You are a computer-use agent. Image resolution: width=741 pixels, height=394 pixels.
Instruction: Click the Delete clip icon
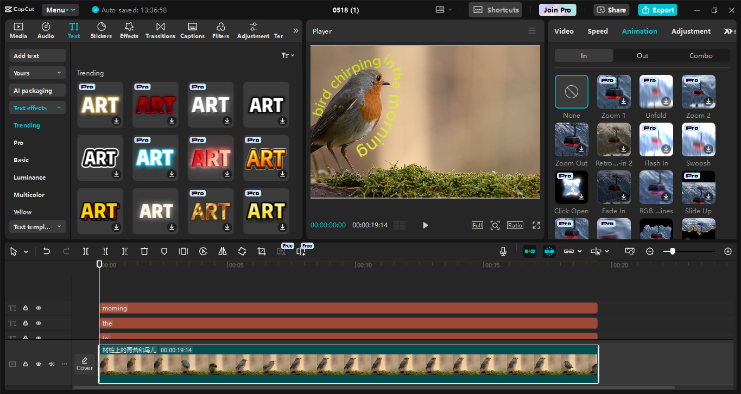click(x=144, y=251)
